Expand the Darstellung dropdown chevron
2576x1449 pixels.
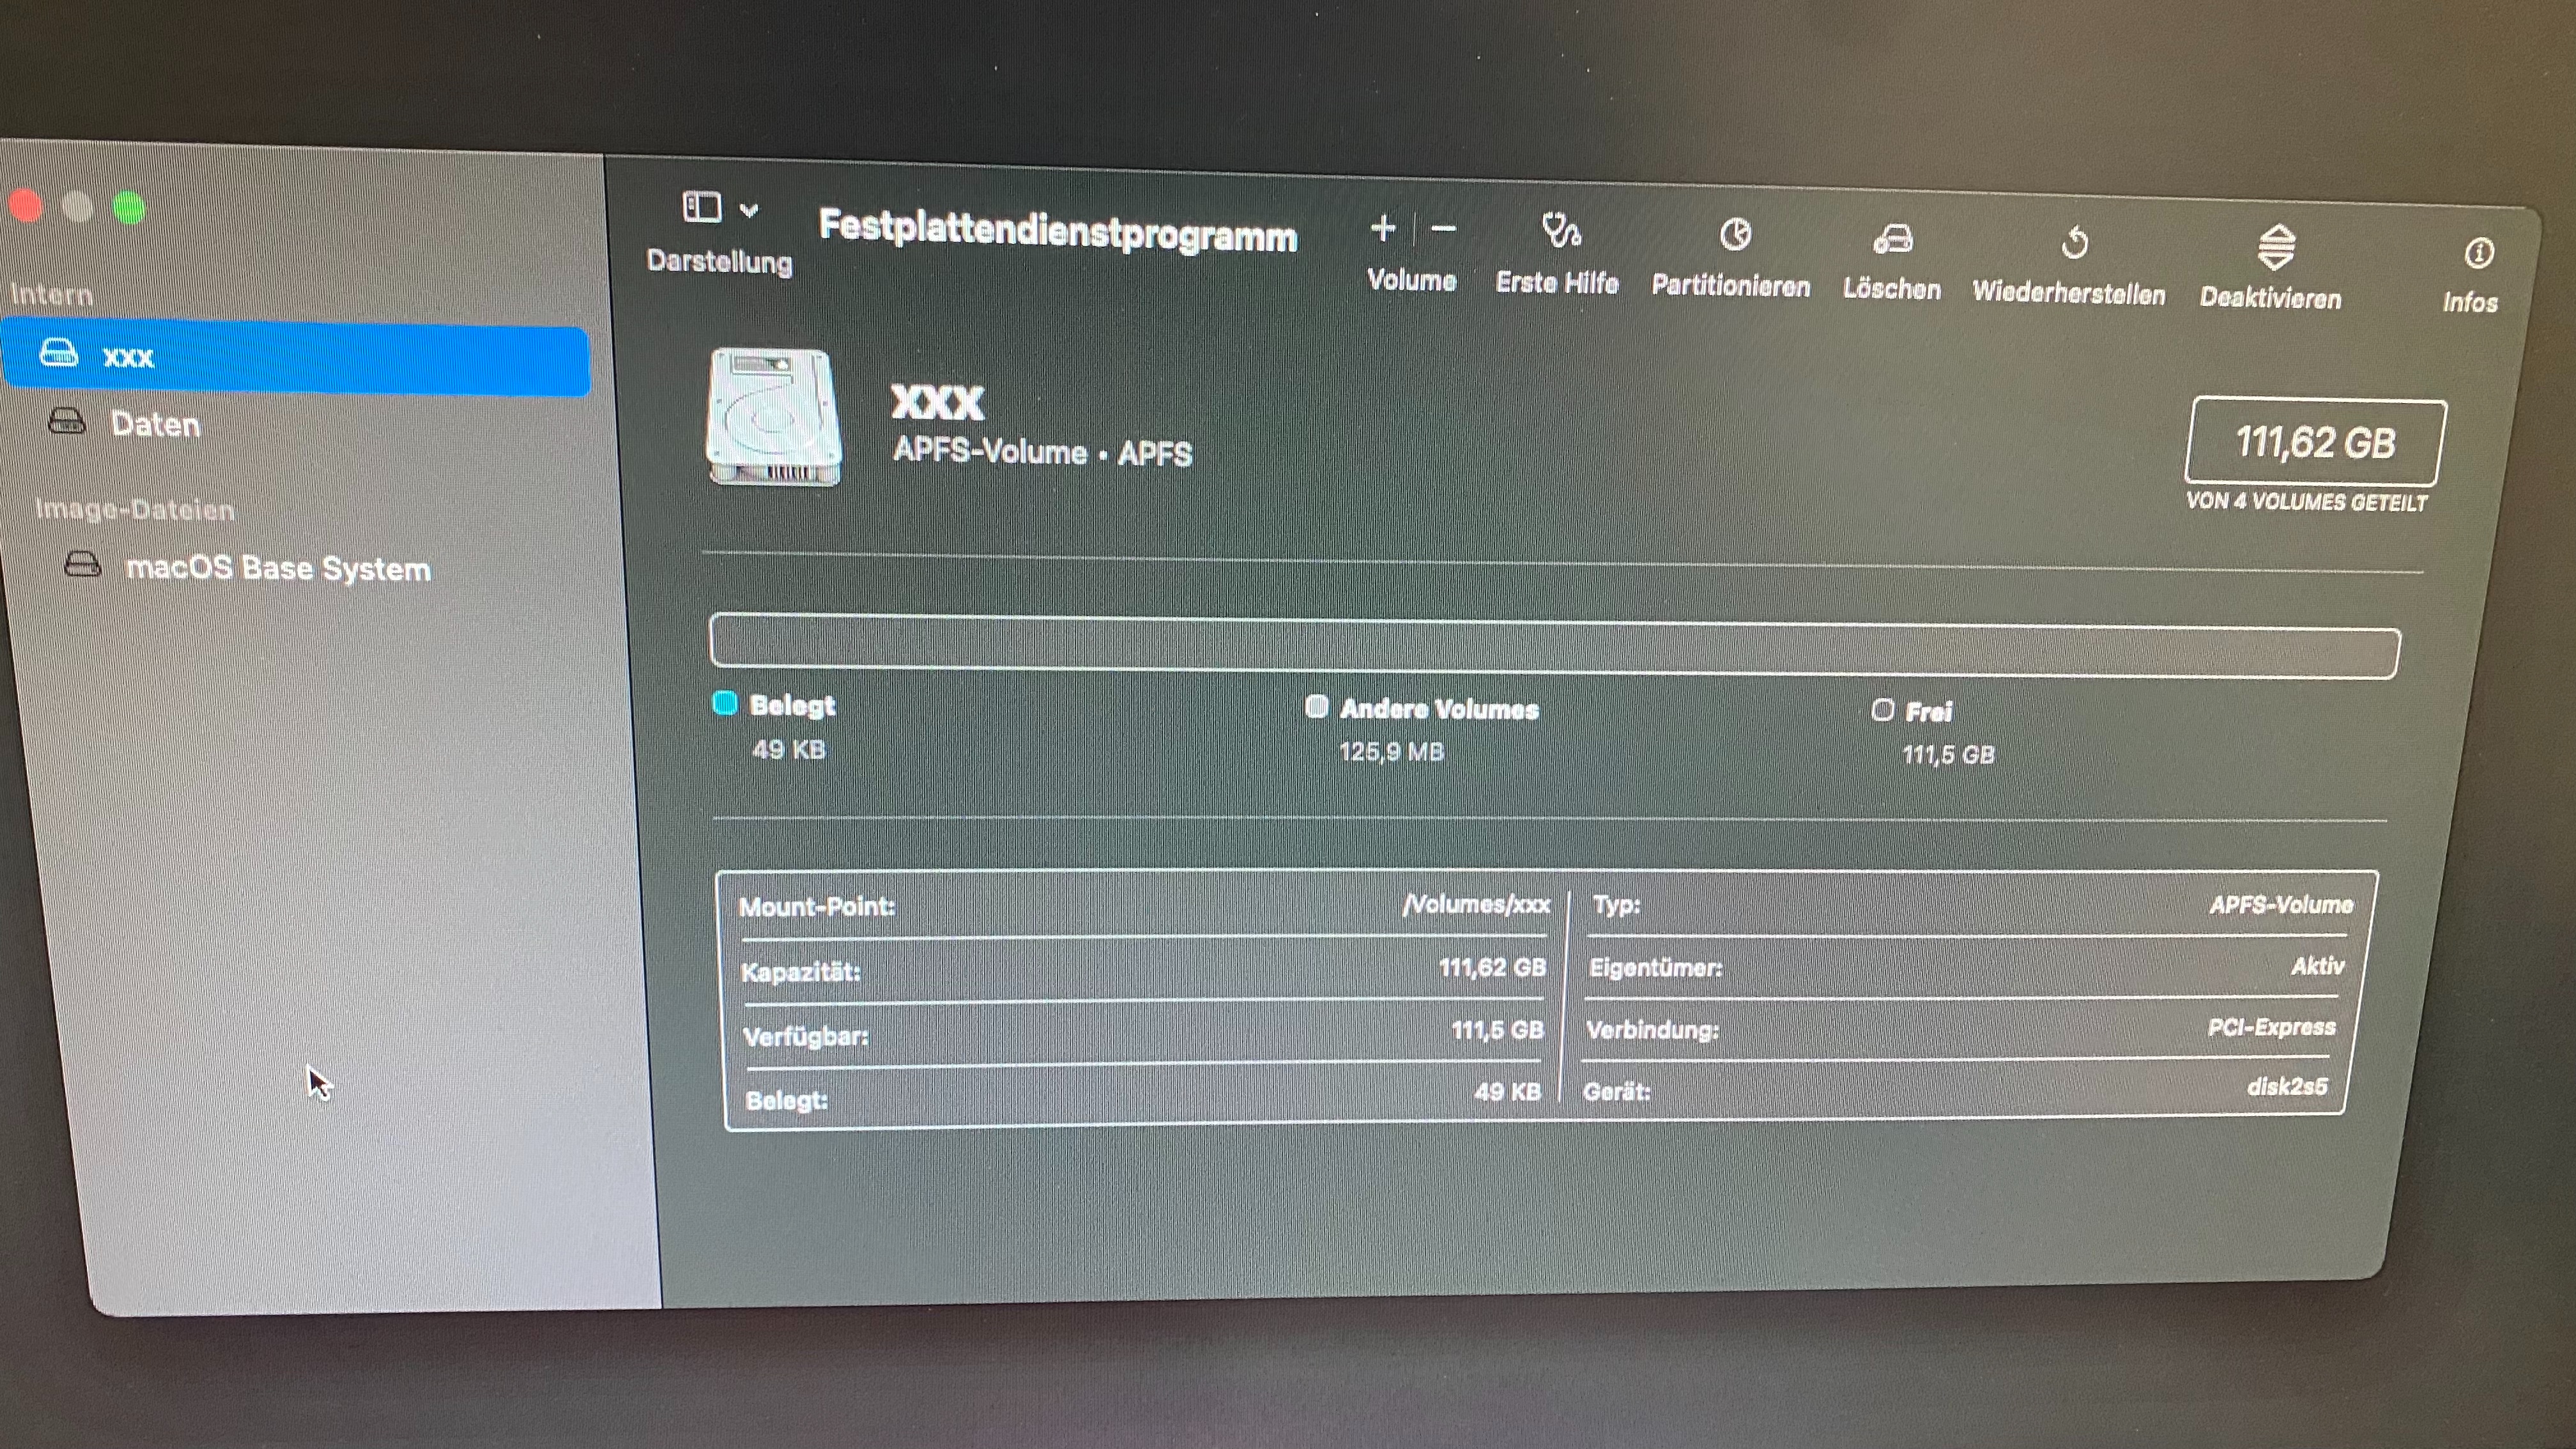click(x=749, y=210)
